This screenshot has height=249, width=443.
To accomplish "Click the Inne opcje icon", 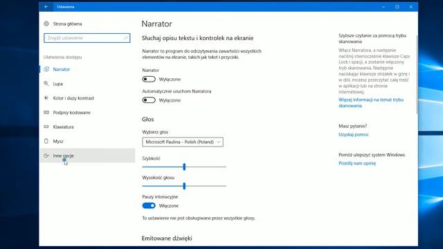I will tap(46, 156).
